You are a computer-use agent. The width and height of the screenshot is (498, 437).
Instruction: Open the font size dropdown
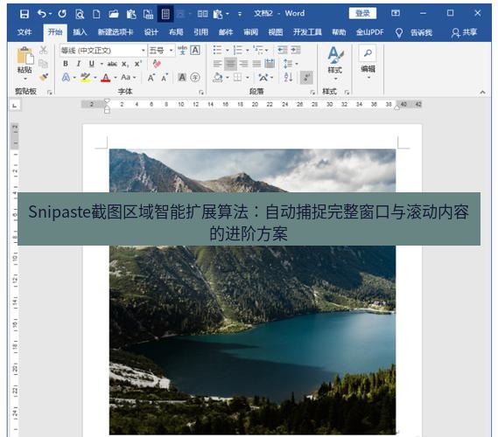pyautogui.click(x=172, y=51)
